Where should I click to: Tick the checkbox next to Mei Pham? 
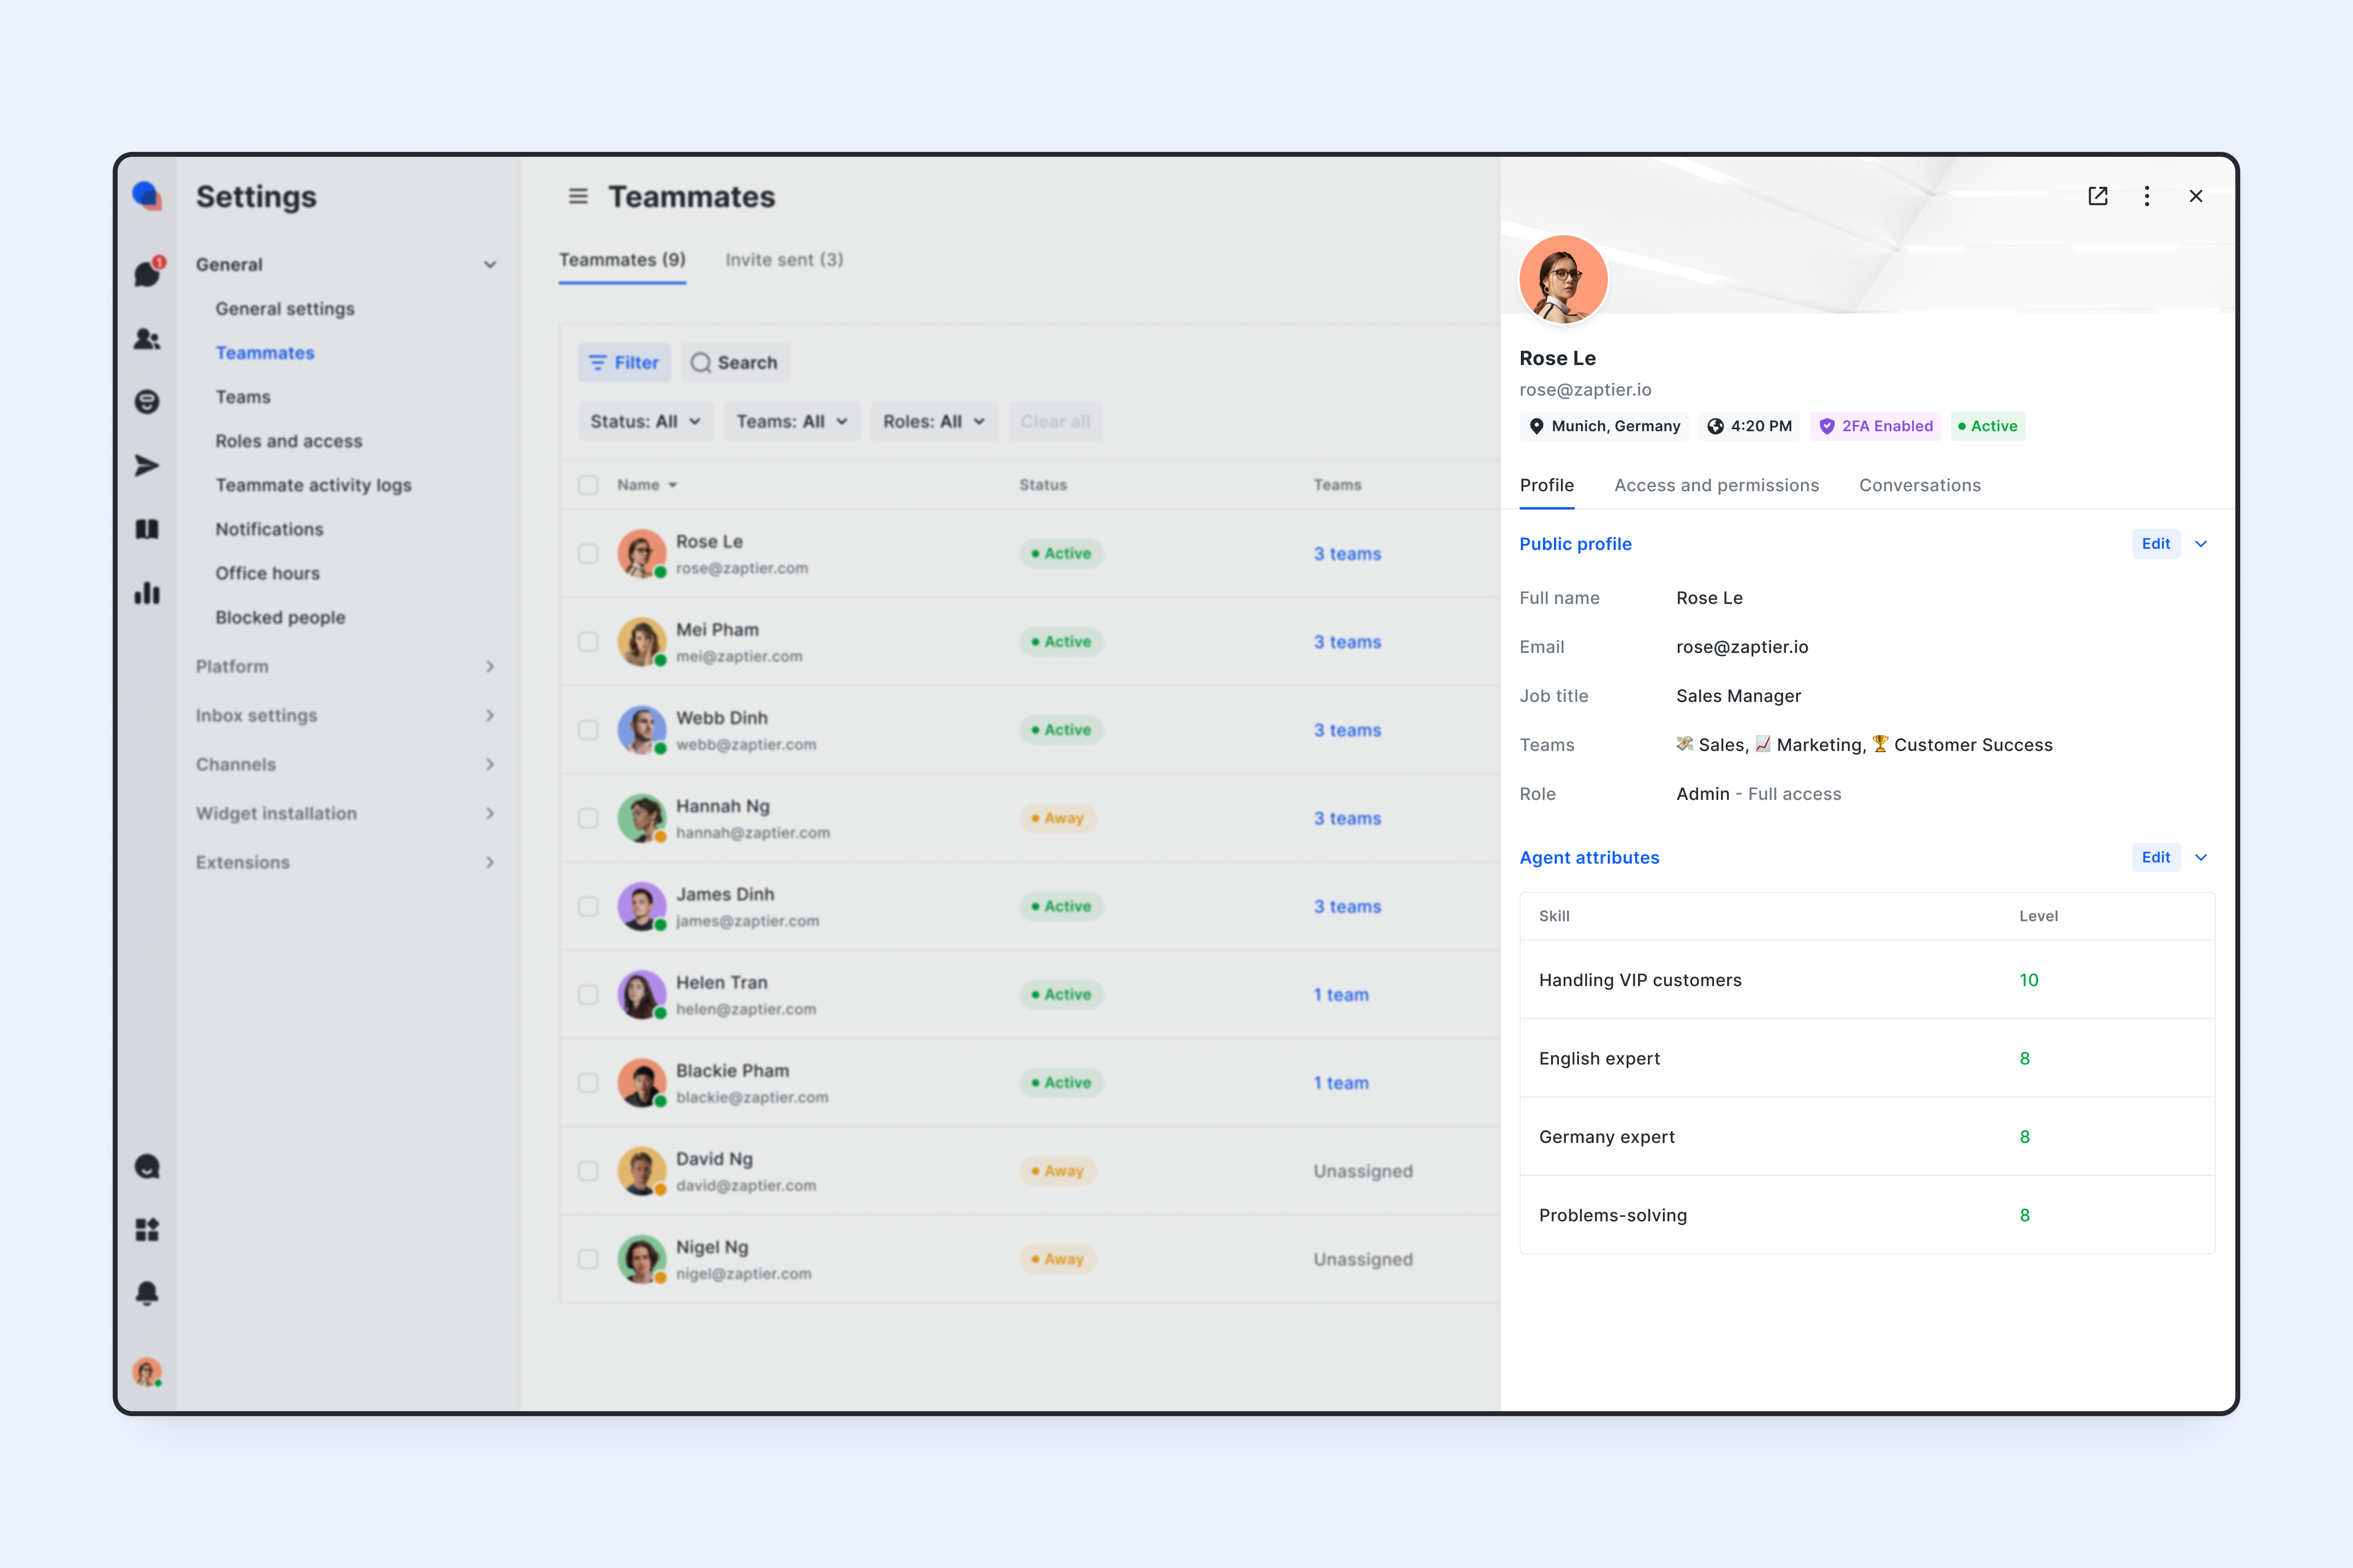[588, 641]
